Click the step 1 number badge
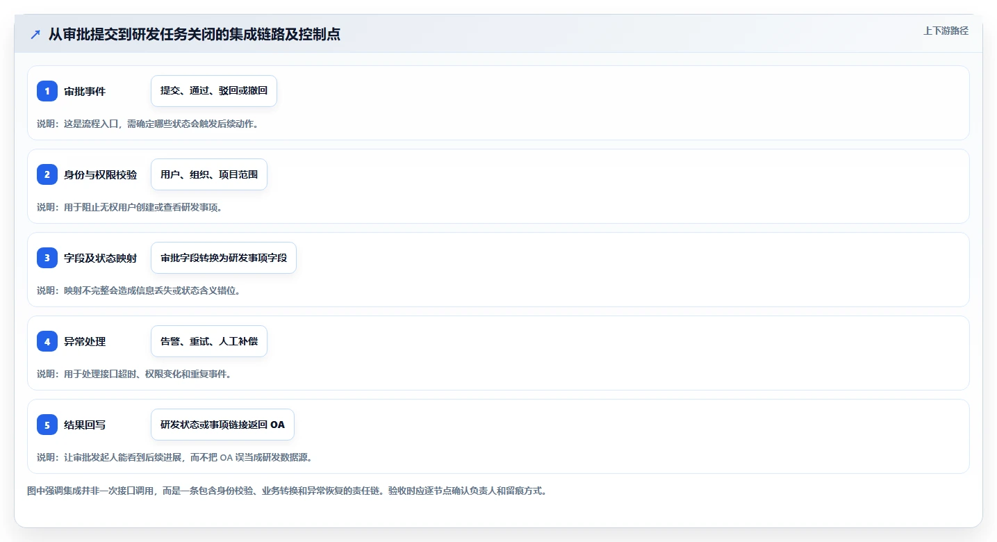The height and width of the screenshot is (542, 997). 47,91
